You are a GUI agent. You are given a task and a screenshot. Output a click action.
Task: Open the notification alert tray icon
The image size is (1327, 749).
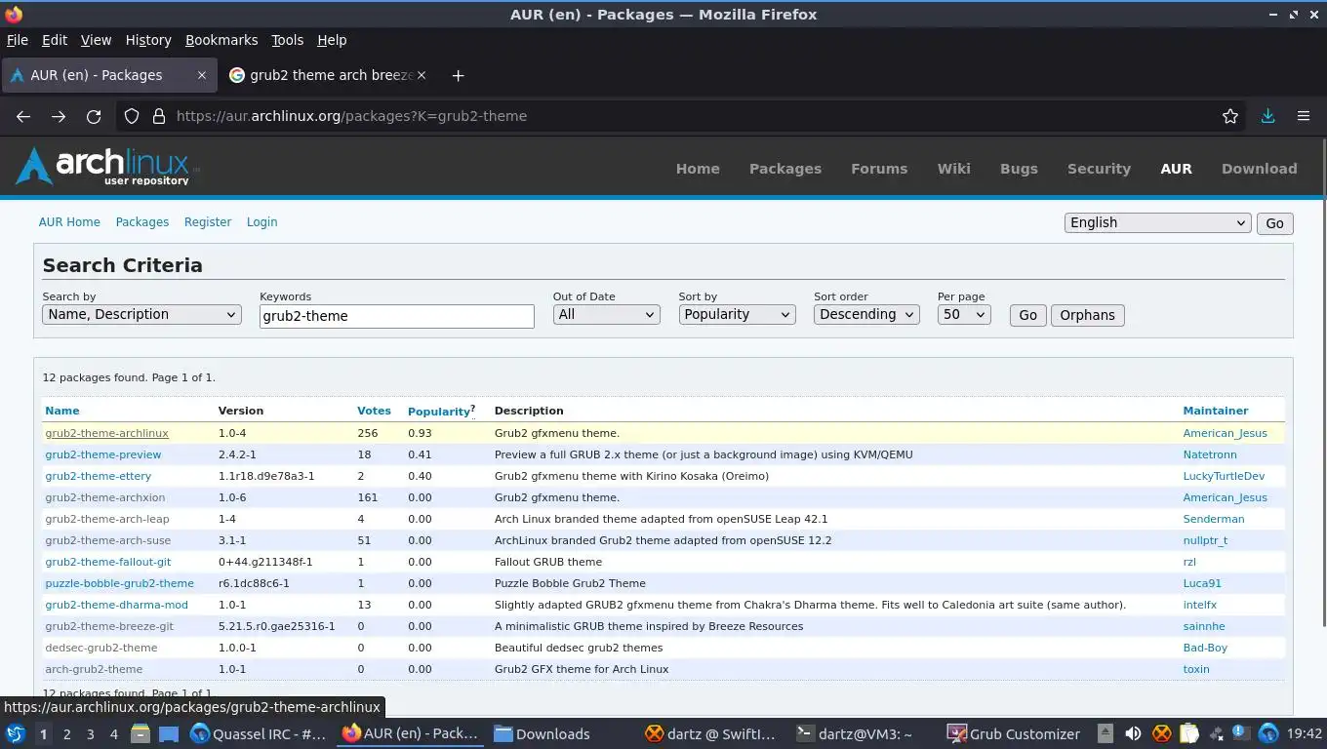click(1240, 734)
